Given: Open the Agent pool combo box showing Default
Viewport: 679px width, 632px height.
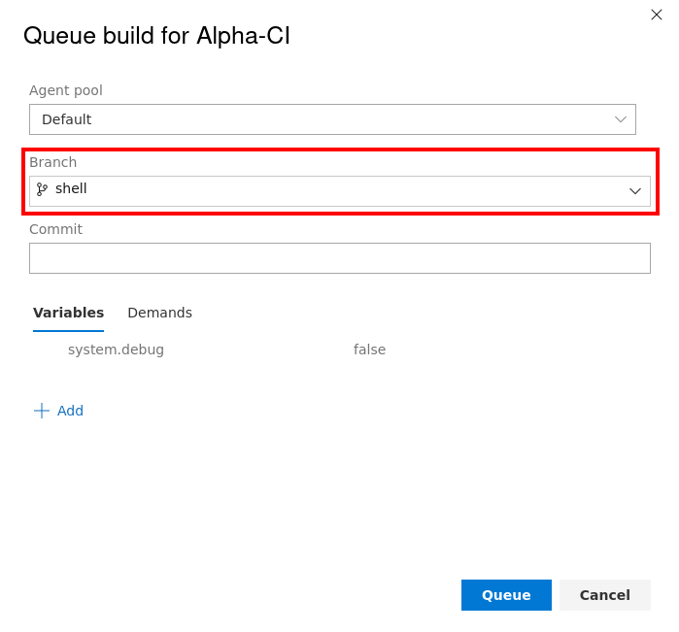Looking at the screenshot, I should (332, 119).
